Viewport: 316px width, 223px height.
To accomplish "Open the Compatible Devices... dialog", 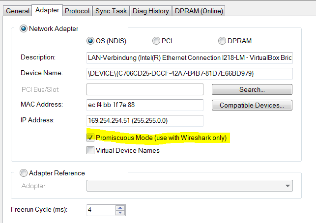I will (x=252, y=105).
